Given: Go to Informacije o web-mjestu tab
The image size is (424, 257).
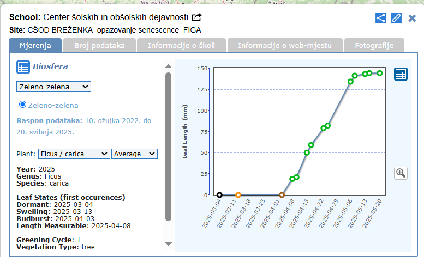Looking at the screenshot, I should coord(285,45).
